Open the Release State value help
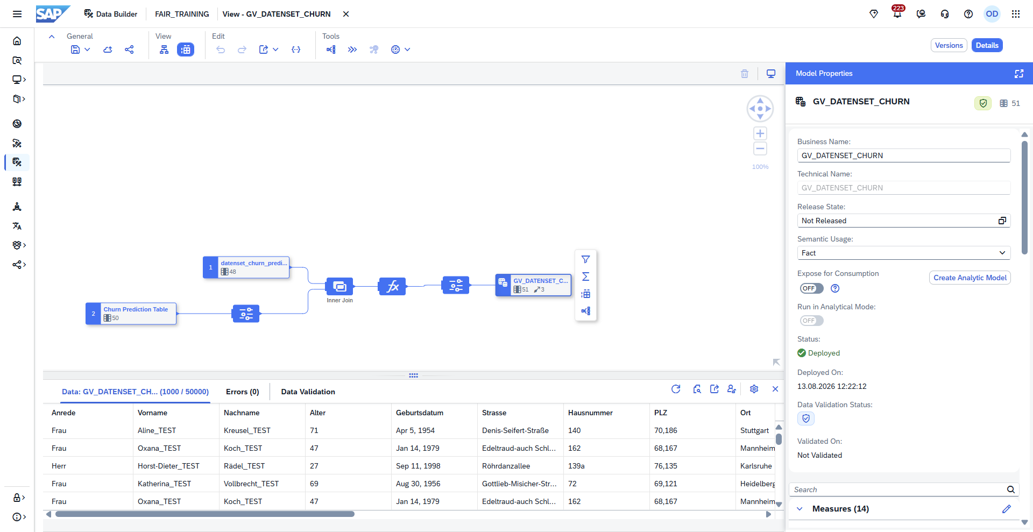 coord(1002,221)
